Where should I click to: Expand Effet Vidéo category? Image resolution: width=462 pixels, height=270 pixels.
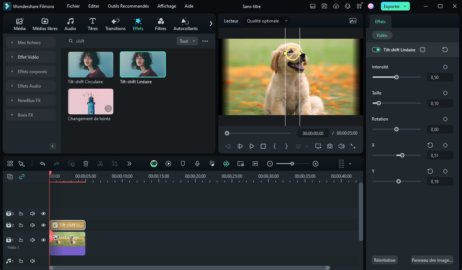click(31, 57)
